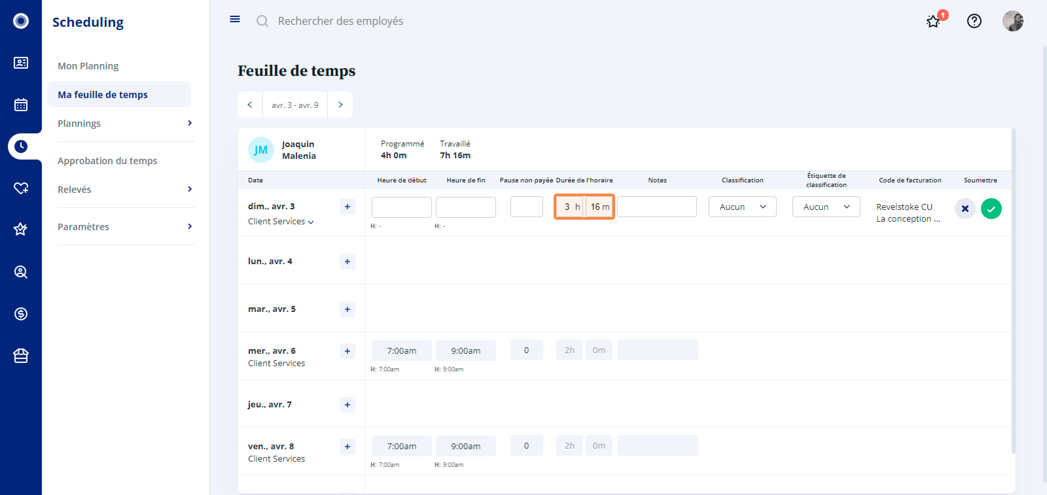The height and width of the screenshot is (495, 1047).
Task: Open the dollar payroll sidebar icon
Action: (21, 314)
